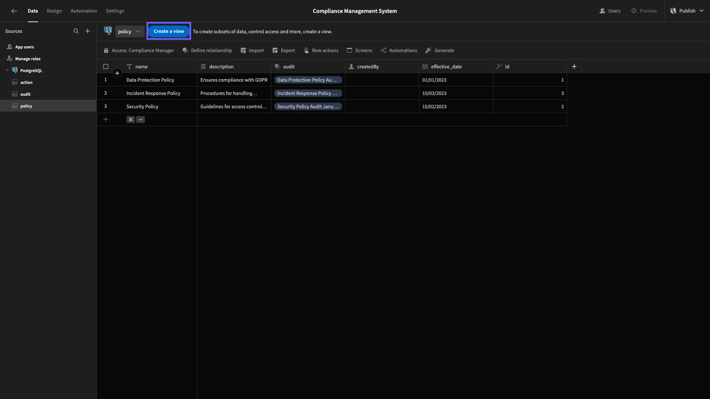Open Define relationship
The width and height of the screenshot is (710, 399).
[207, 51]
